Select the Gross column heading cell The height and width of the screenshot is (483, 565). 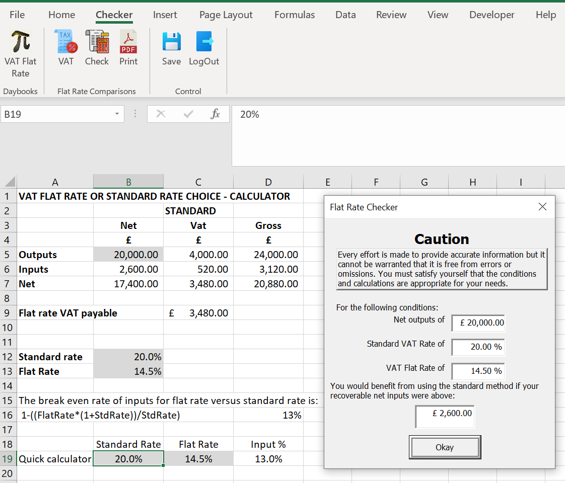[x=268, y=225]
